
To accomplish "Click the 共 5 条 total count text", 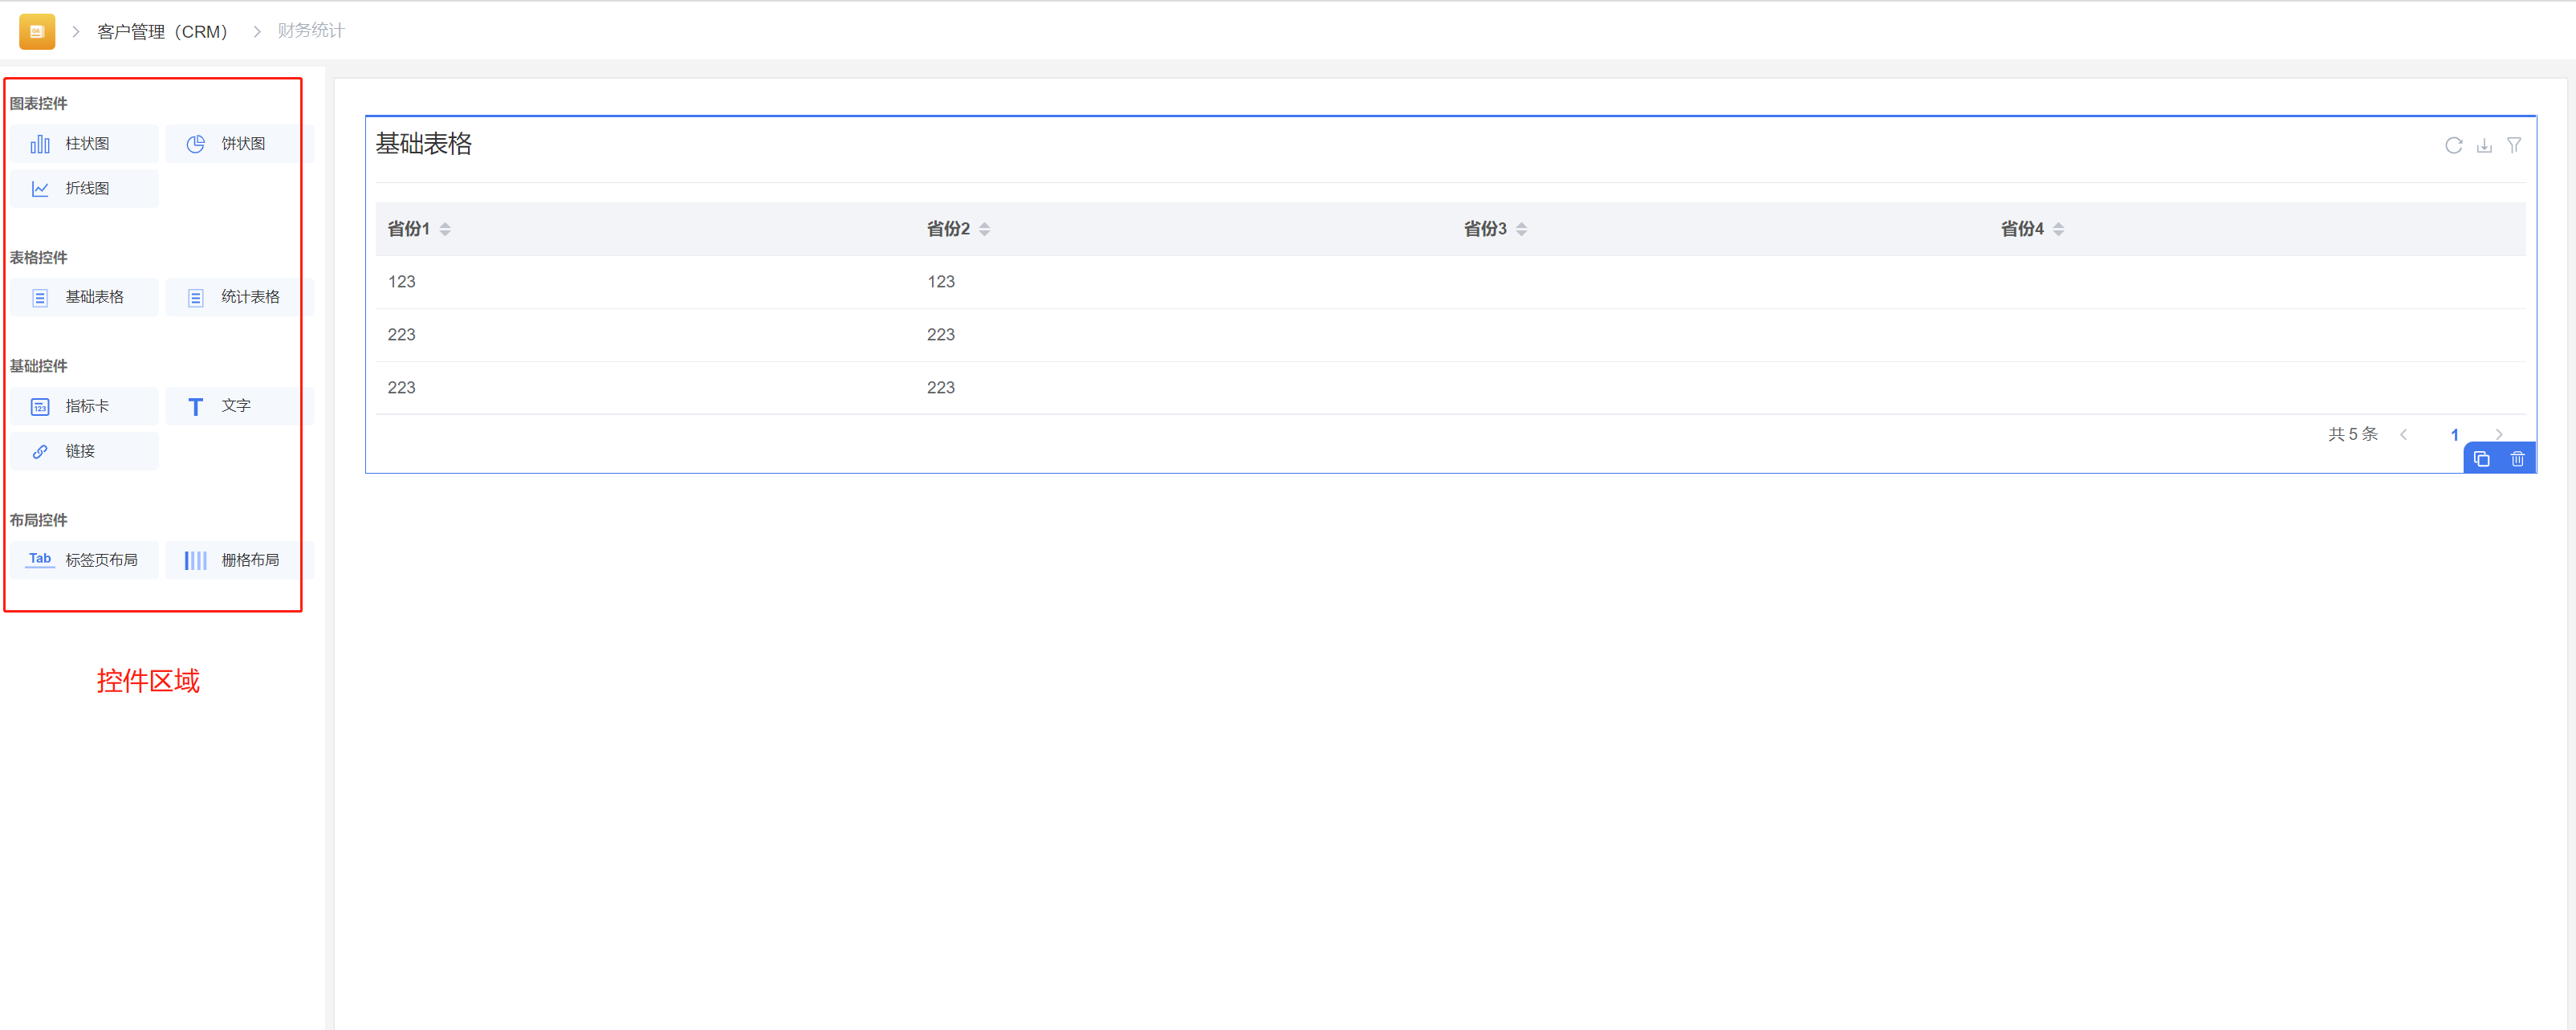I will (2353, 434).
